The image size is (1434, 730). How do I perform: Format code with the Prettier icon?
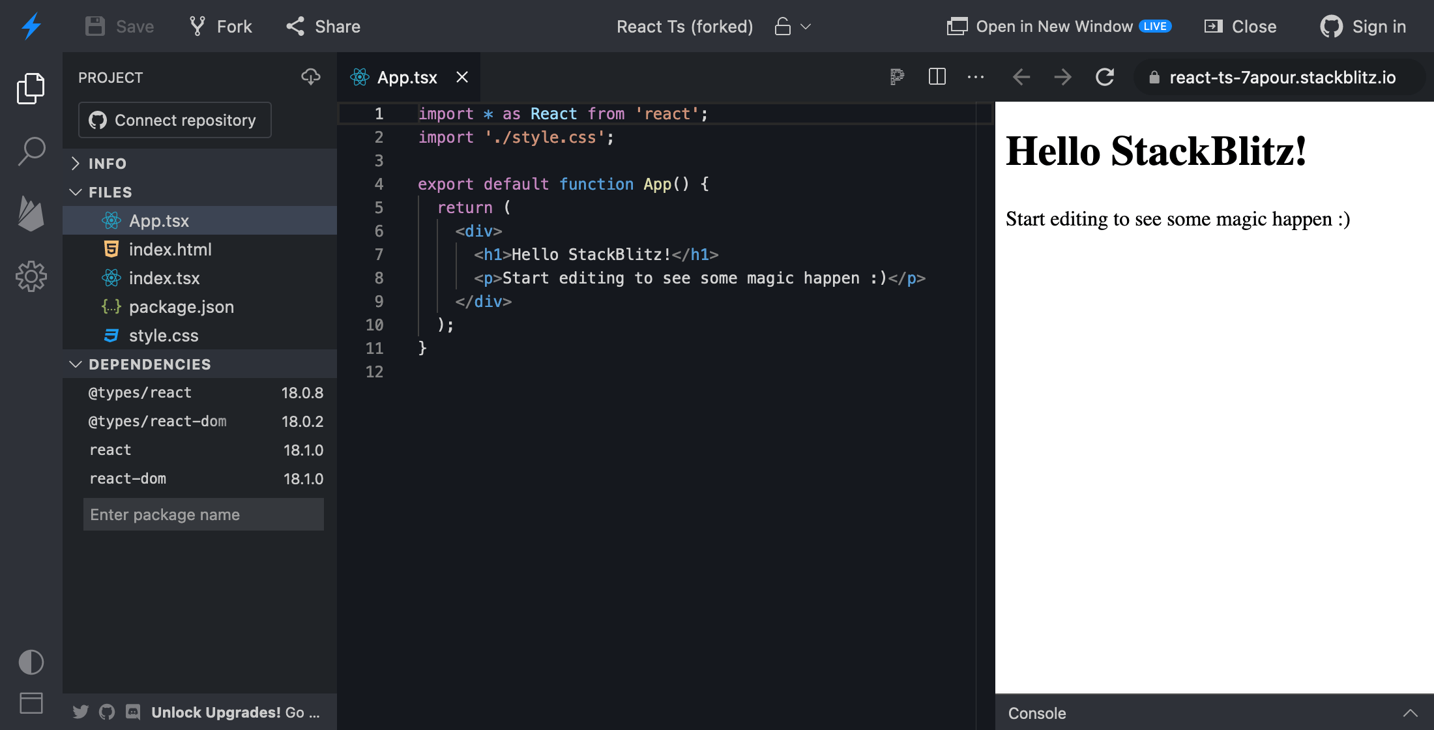click(897, 77)
